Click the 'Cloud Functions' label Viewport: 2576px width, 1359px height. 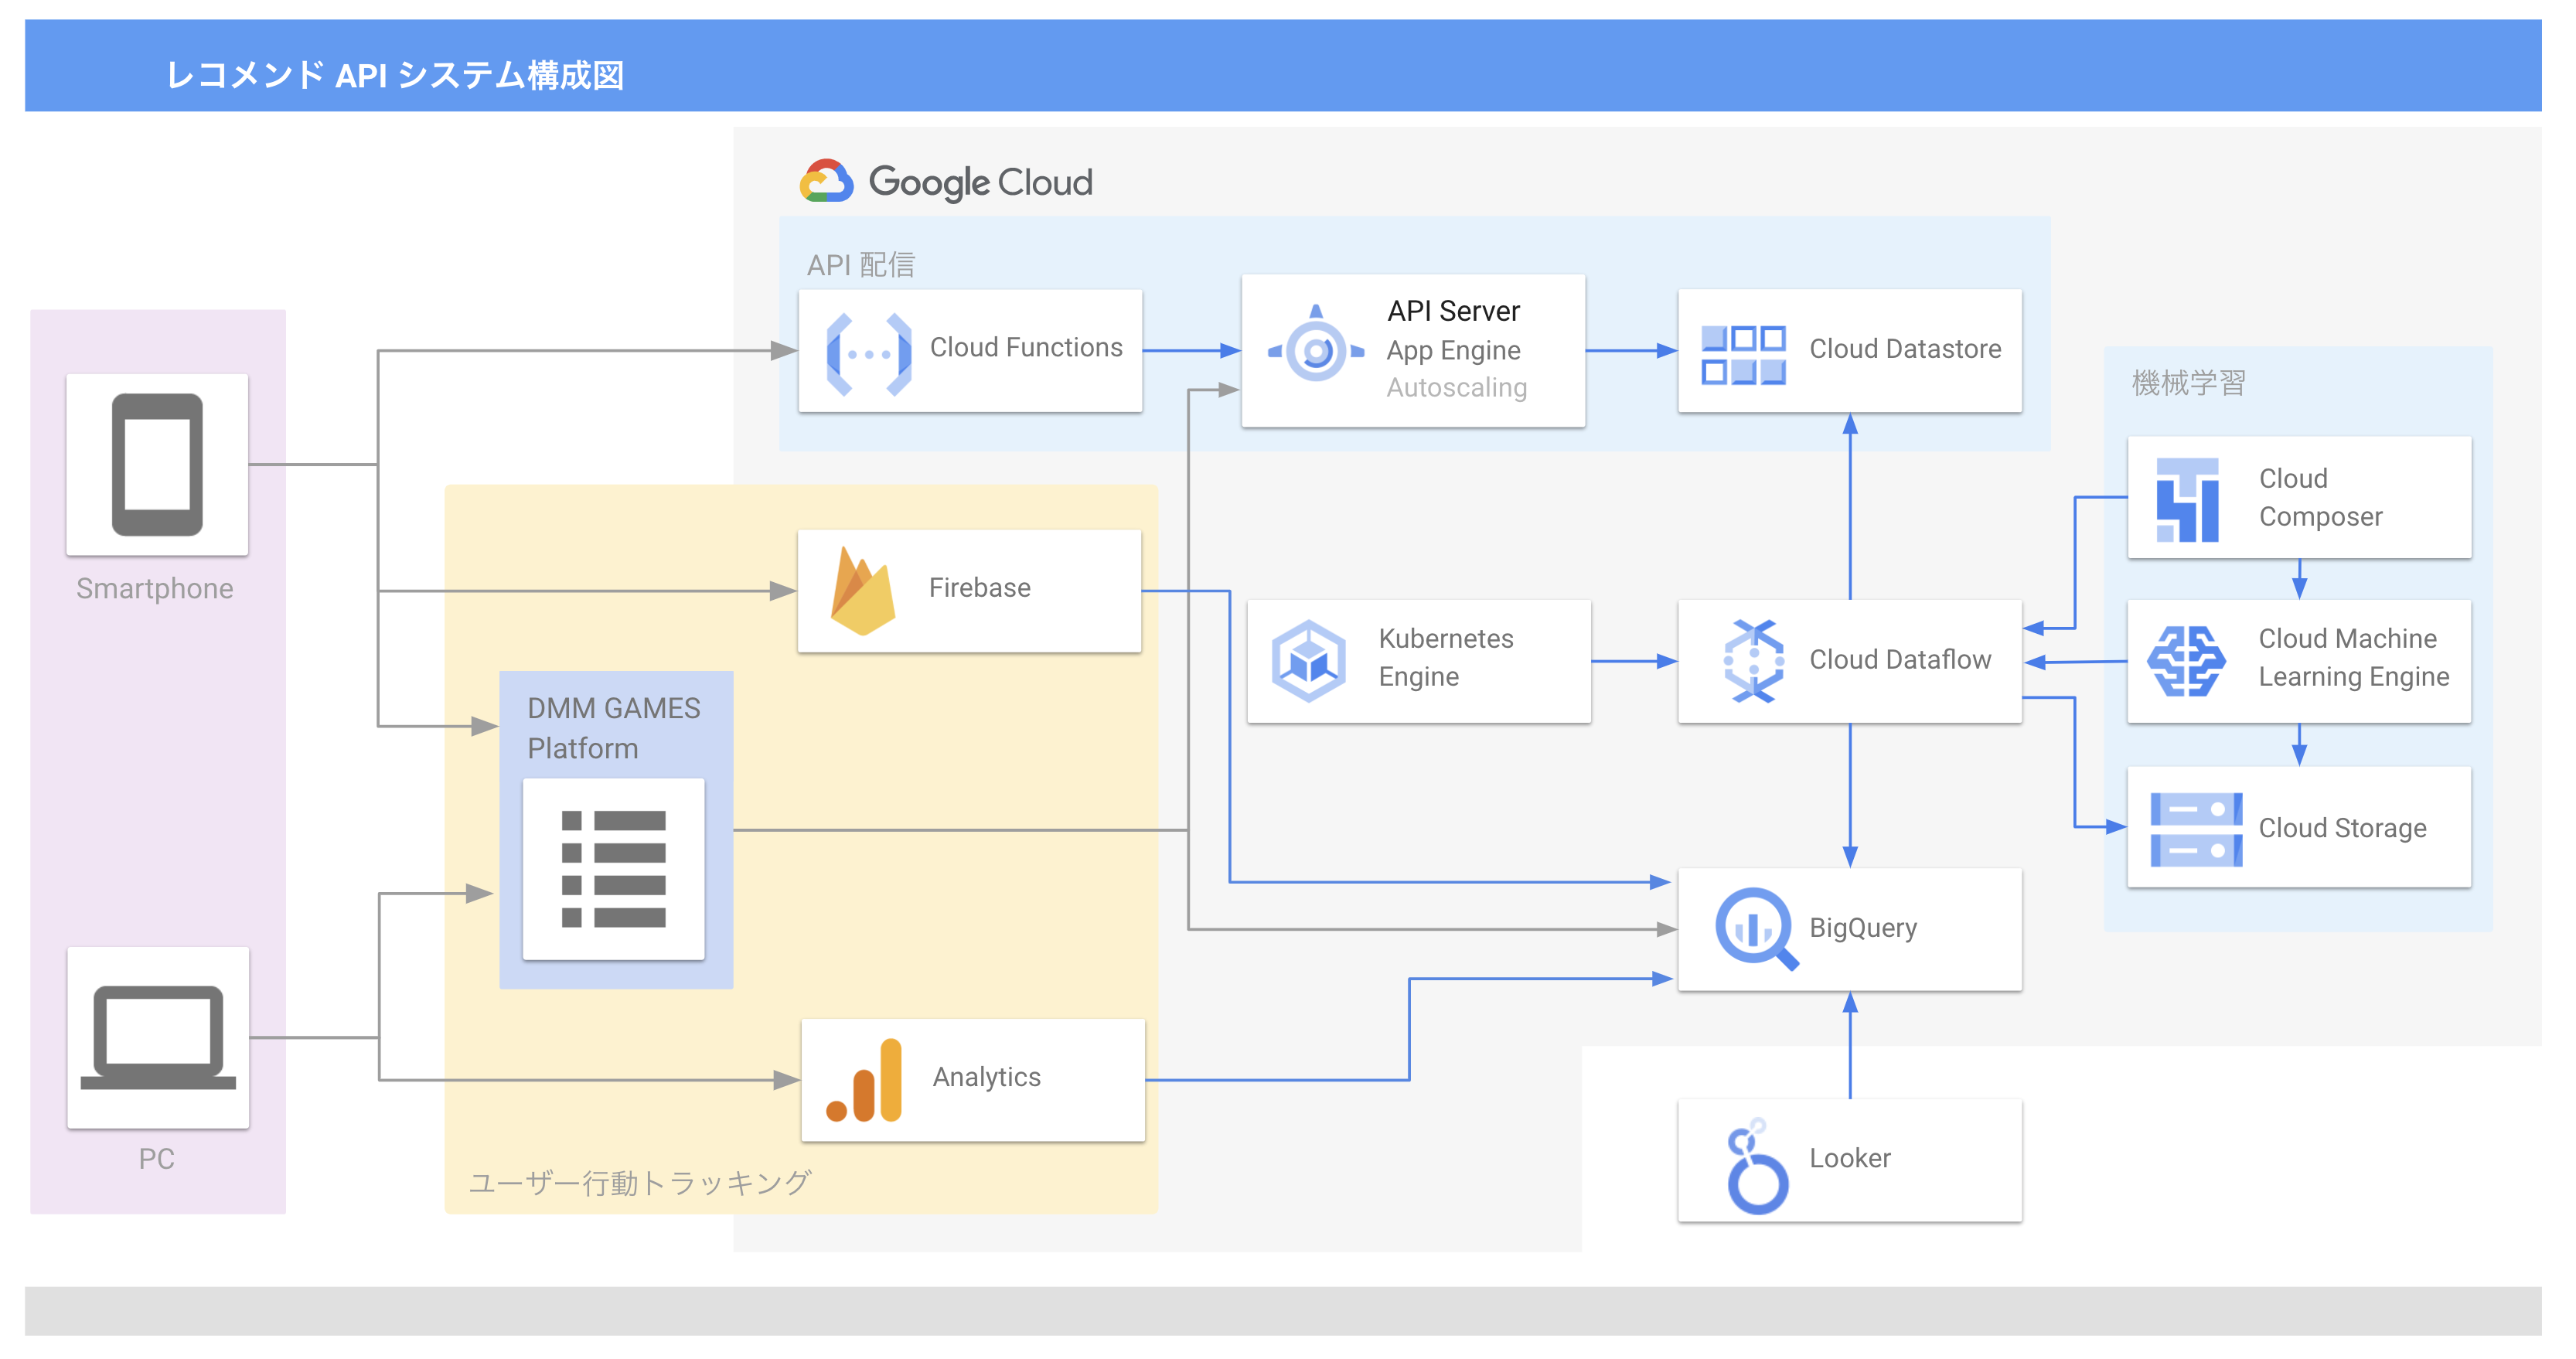coord(1026,347)
